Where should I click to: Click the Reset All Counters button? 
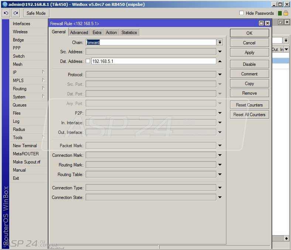(249, 115)
